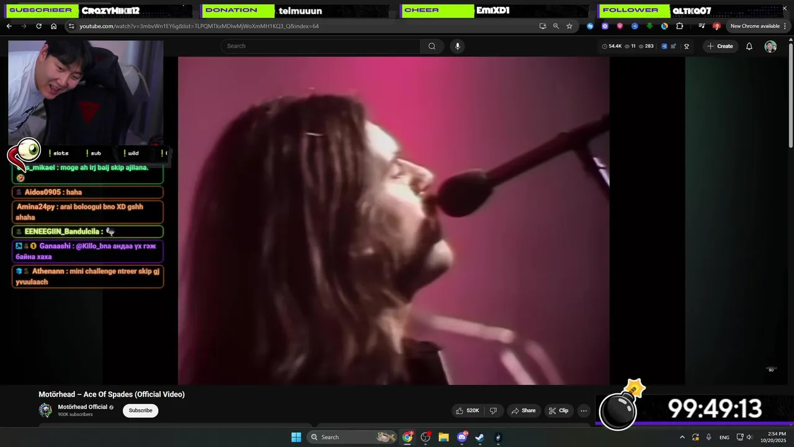Click the YouTube search field
Image resolution: width=794 pixels, height=447 pixels.
click(x=321, y=46)
